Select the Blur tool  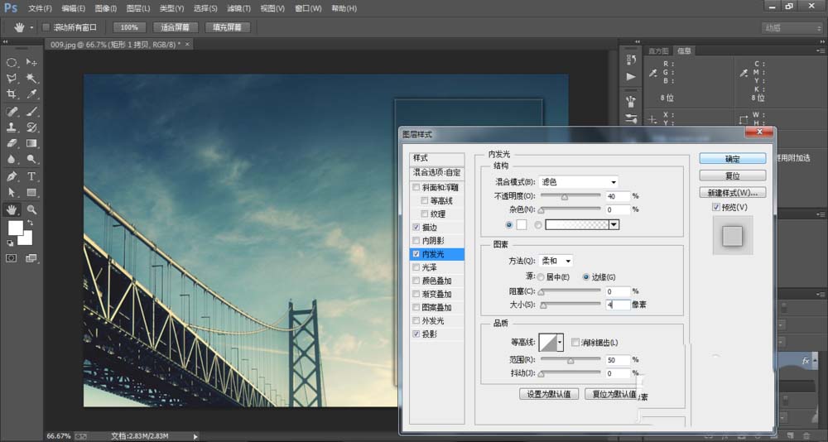pos(12,158)
